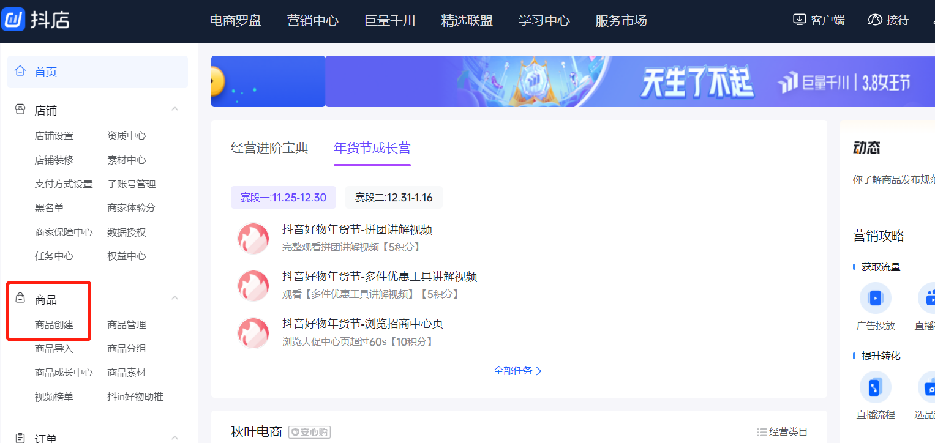Screen dimensions: 935x443
Task: Open 营销中心 in top navigation
Action: click(313, 20)
